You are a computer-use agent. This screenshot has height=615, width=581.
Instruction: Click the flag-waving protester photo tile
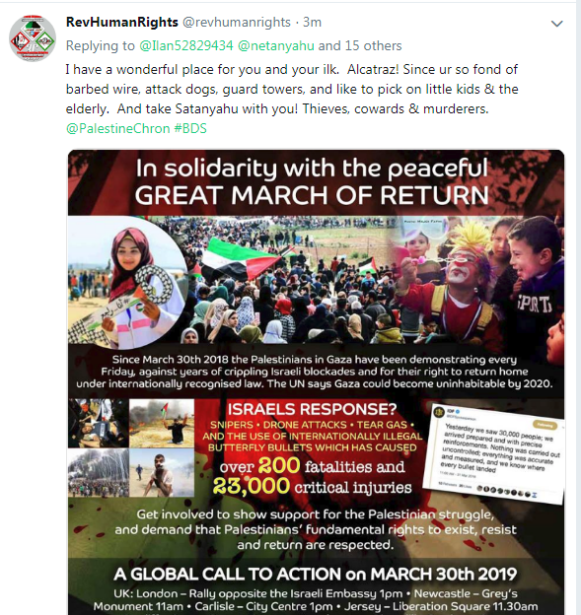[x=162, y=424]
